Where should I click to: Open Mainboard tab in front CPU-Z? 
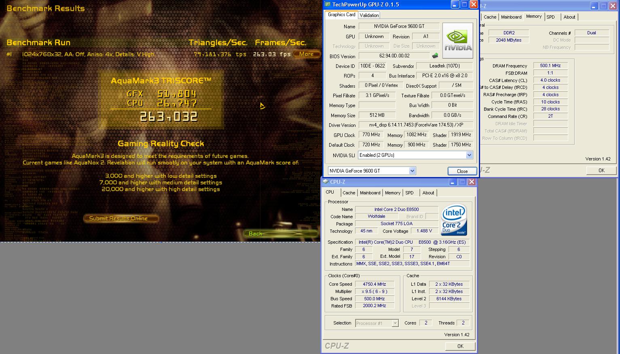370,193
